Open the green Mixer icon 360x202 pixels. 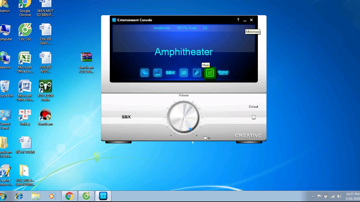[x=210, y=73]
